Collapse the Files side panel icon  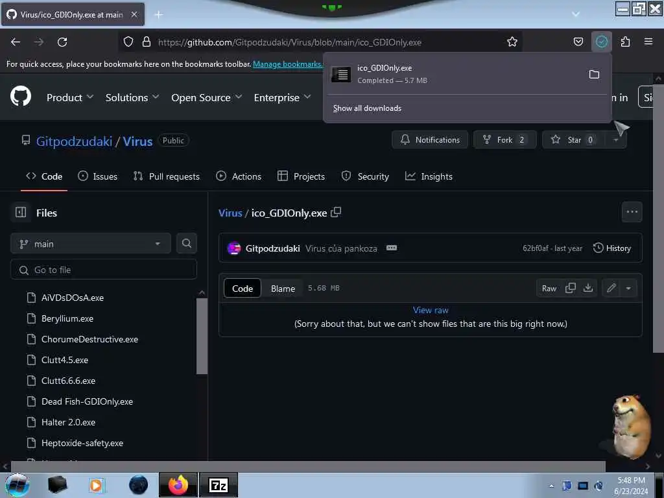(21, 212)
